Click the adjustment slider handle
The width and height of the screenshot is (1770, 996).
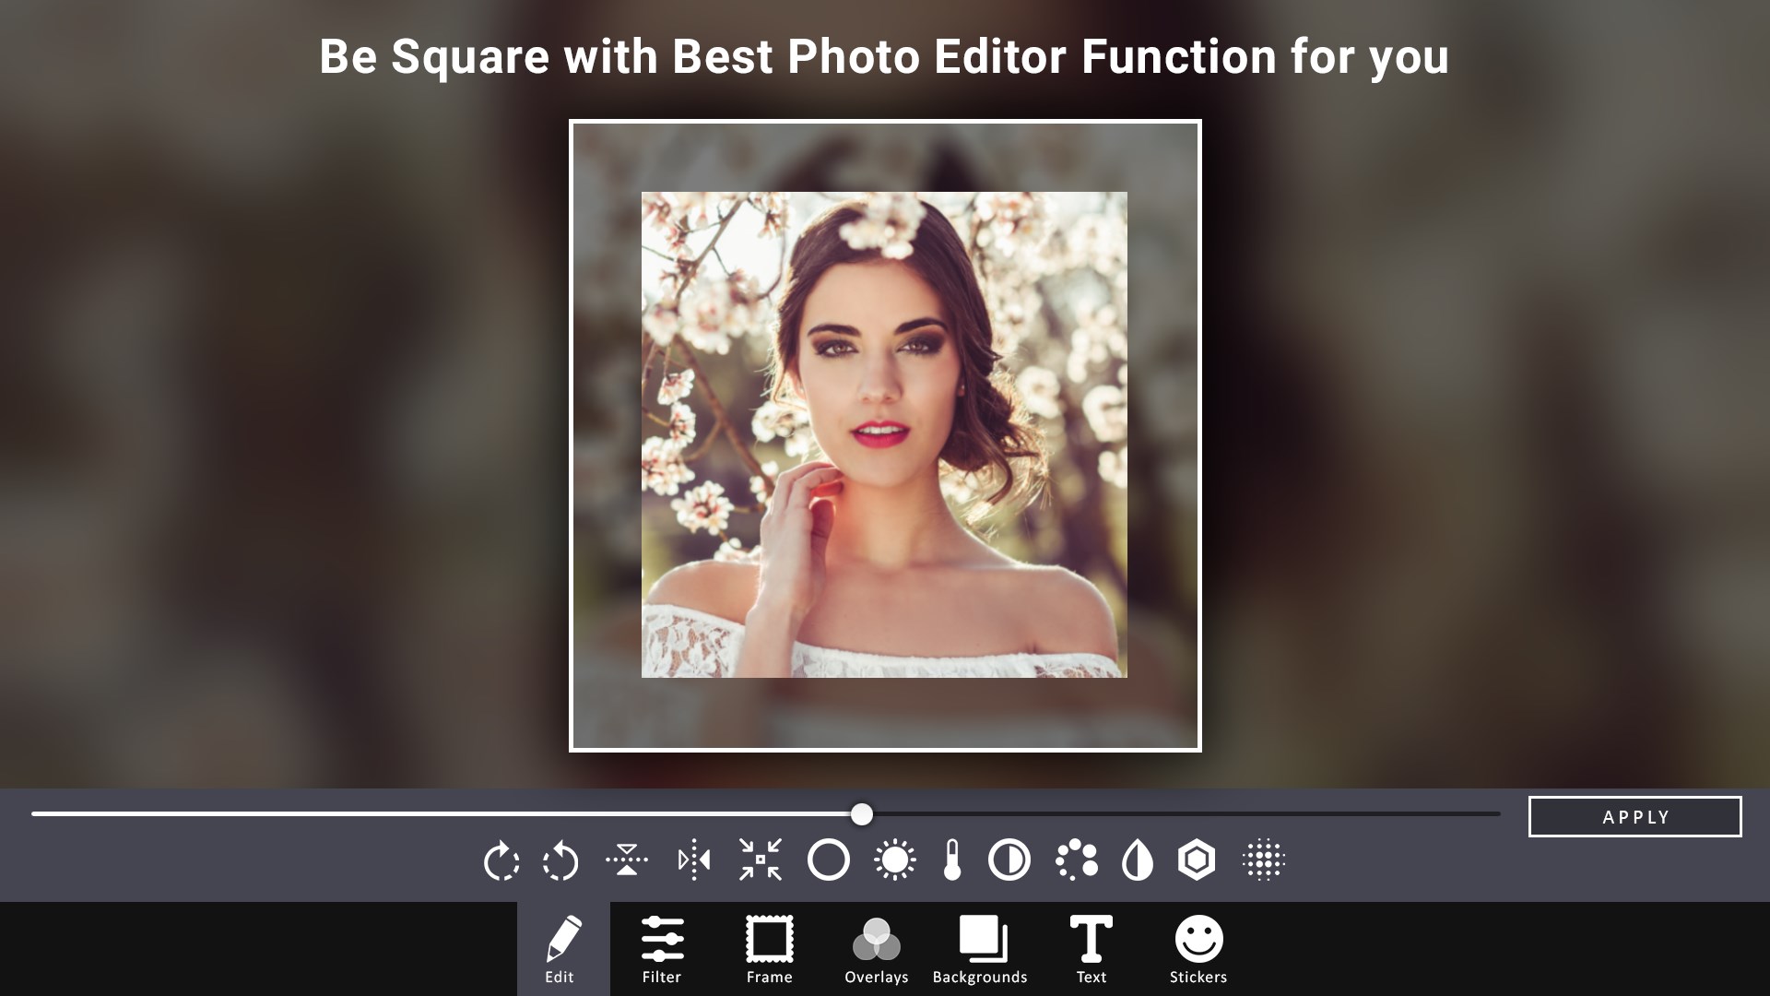[x=861, y=814]
